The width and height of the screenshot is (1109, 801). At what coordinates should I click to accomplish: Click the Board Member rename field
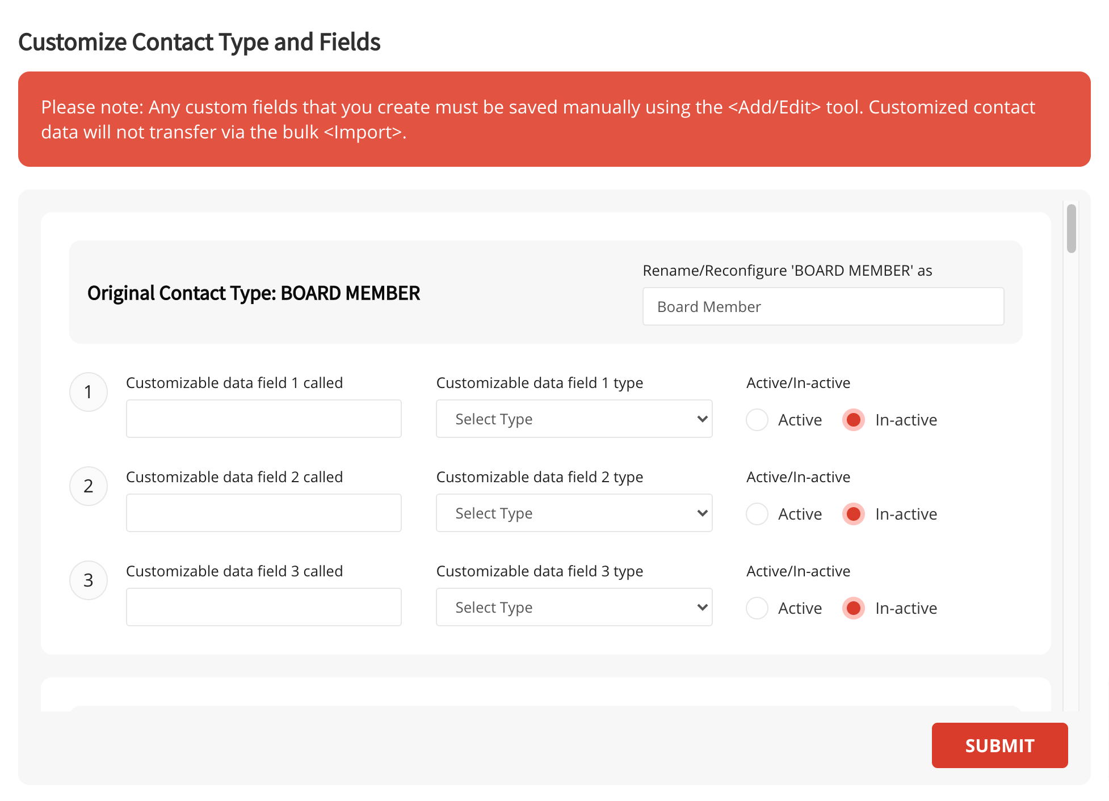point(822,306)
